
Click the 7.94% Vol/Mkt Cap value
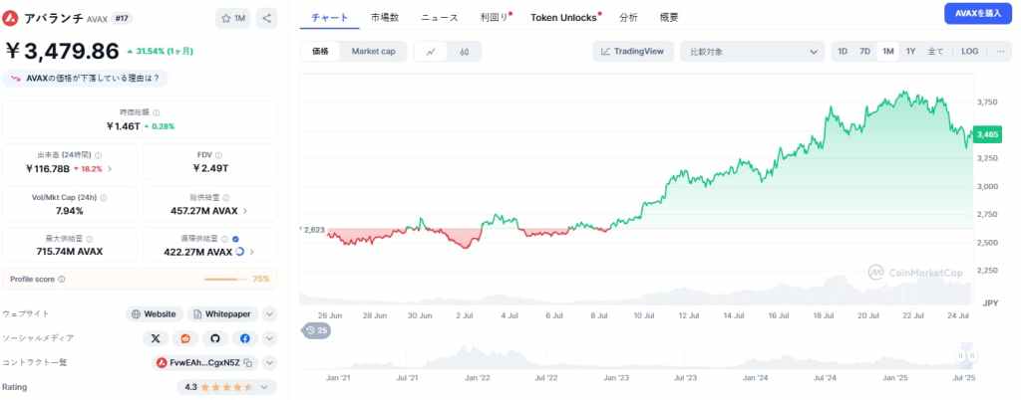click(70, 210)
